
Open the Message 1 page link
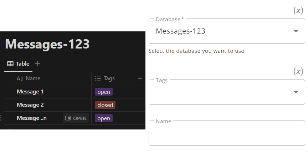[30, 92]
